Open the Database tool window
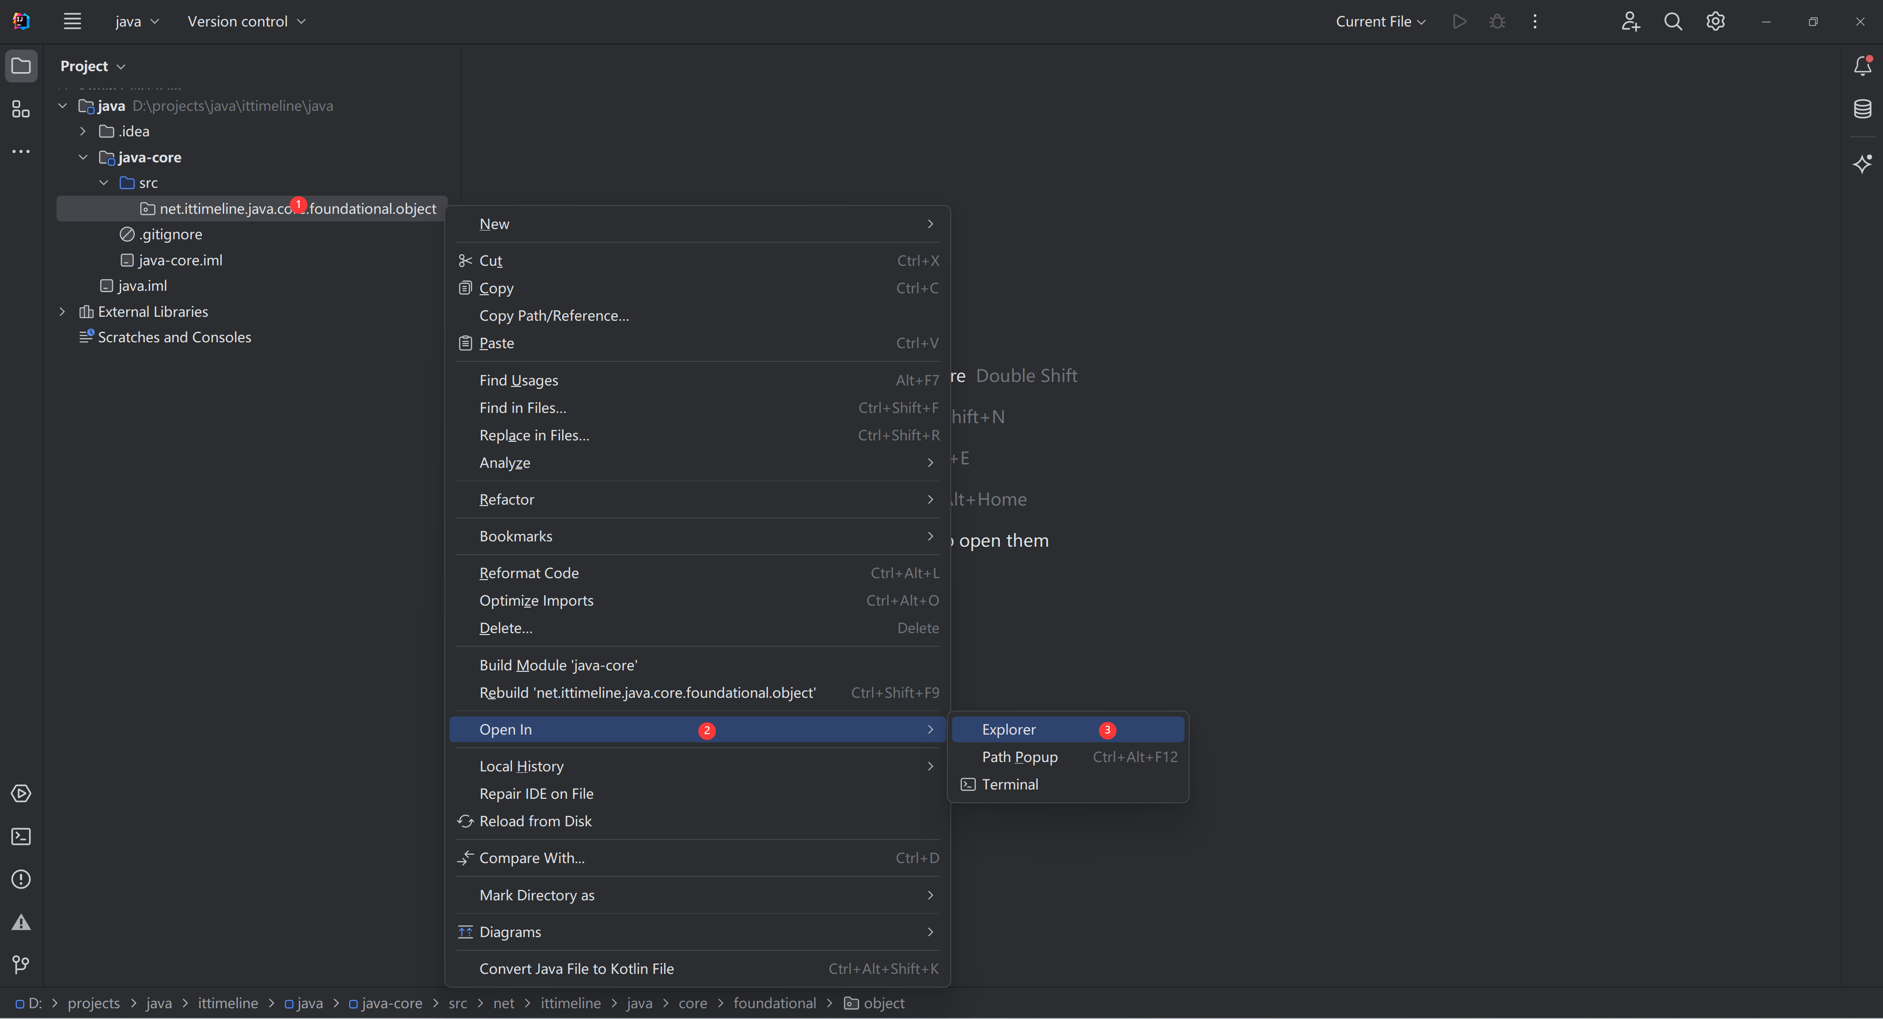The width and height of the screenshot is (1883, 1019). [x=1862, y=109]
